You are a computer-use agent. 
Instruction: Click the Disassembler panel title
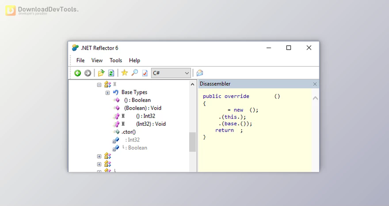tap(215, 84)
